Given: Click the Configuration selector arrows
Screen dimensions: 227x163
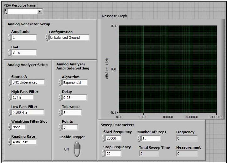Looking at the screenshot, I should 47,38.
